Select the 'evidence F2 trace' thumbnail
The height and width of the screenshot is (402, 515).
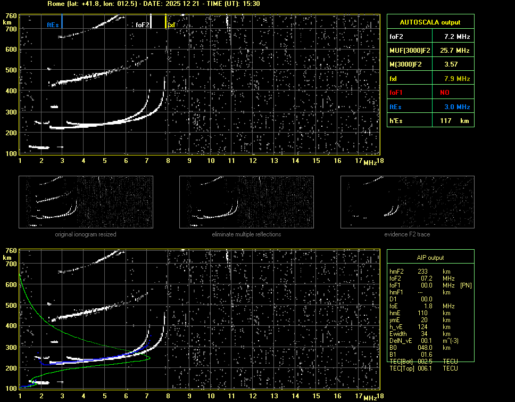407,202
